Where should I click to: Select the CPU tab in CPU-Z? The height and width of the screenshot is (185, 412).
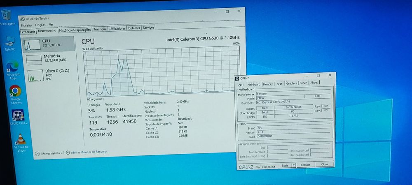point(241,85)
